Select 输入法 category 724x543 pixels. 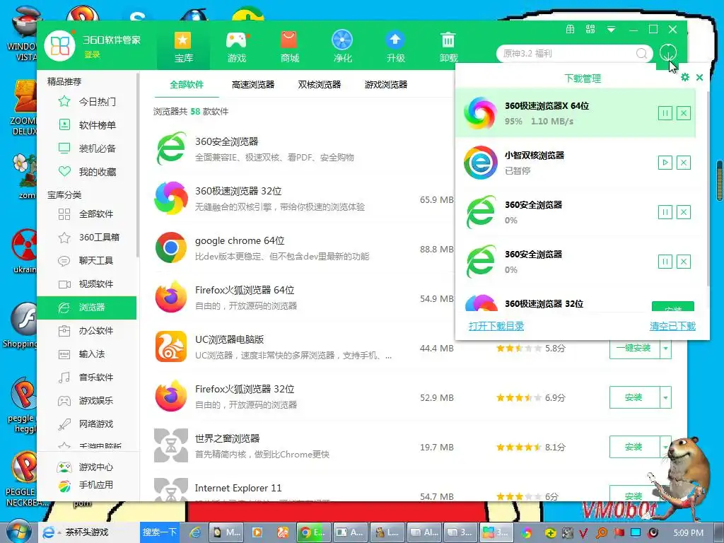click(88, 354)
